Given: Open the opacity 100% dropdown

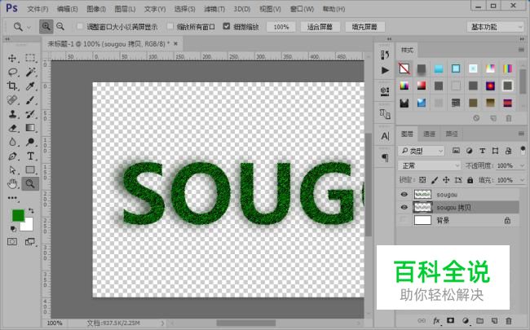Looking at the screenshot, I should point(522,165).
